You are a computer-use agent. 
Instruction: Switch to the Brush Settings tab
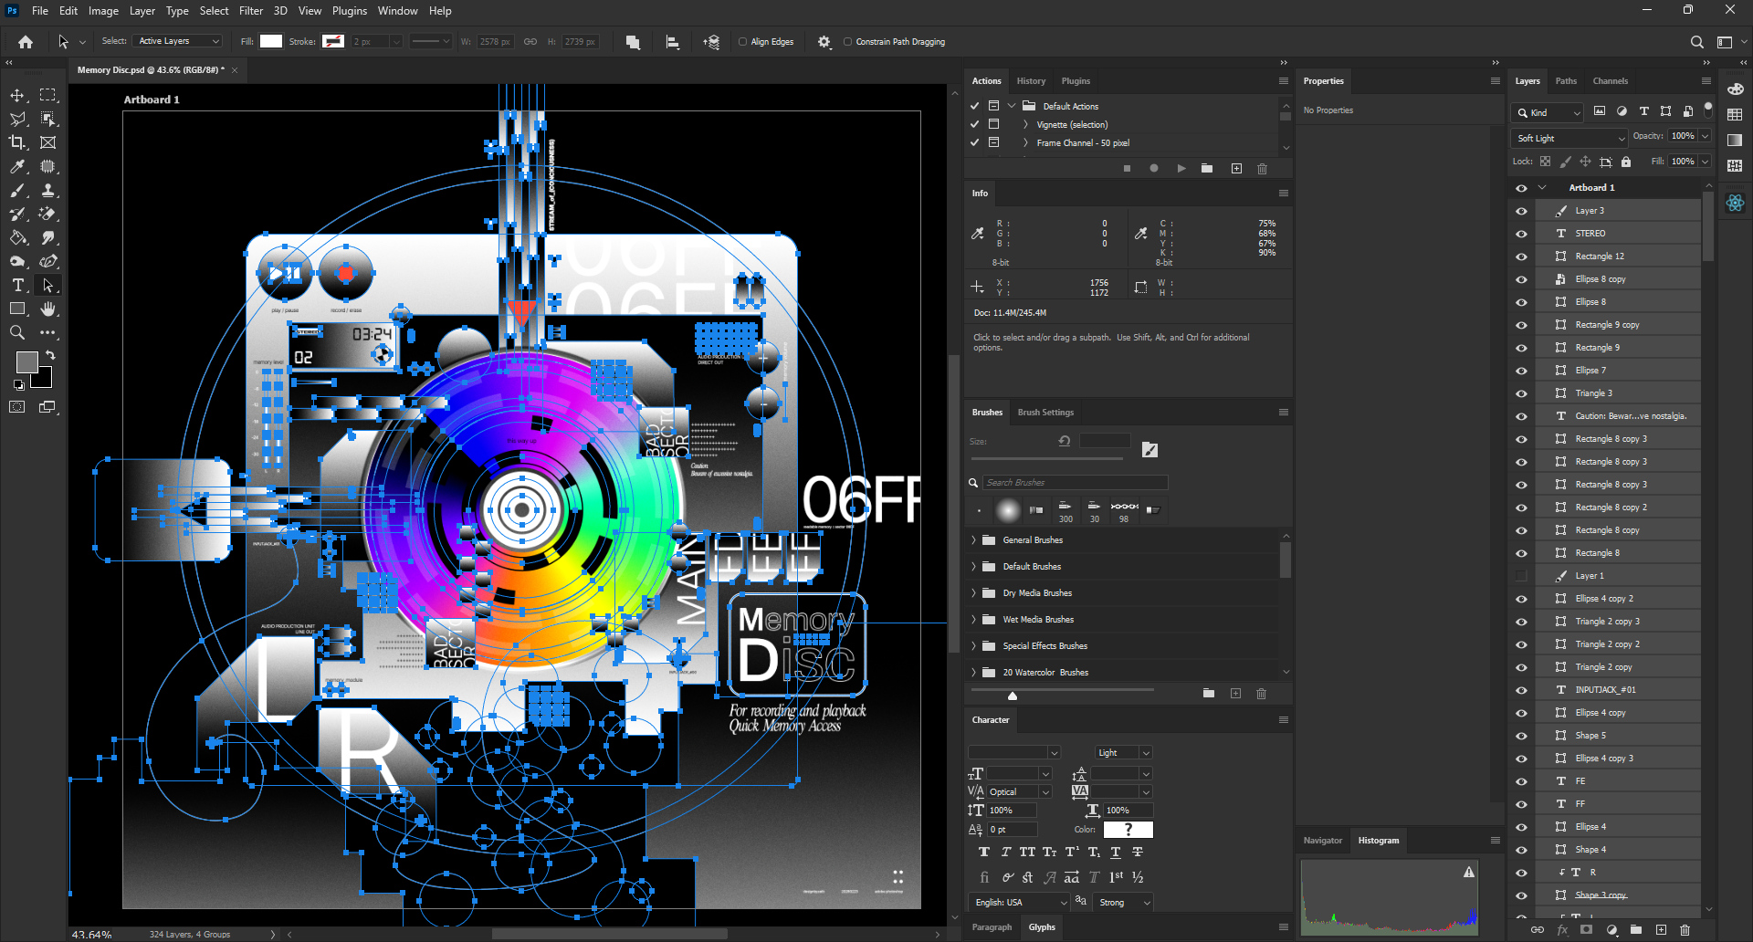click(x=1045, y=413)
